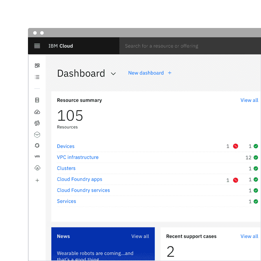
Task: Open View all for Recent support cases
Action: point(249,237)
